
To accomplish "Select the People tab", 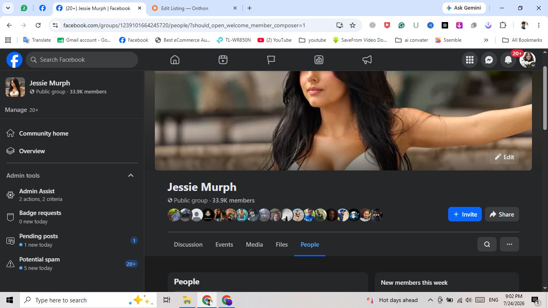I will 310,245.
